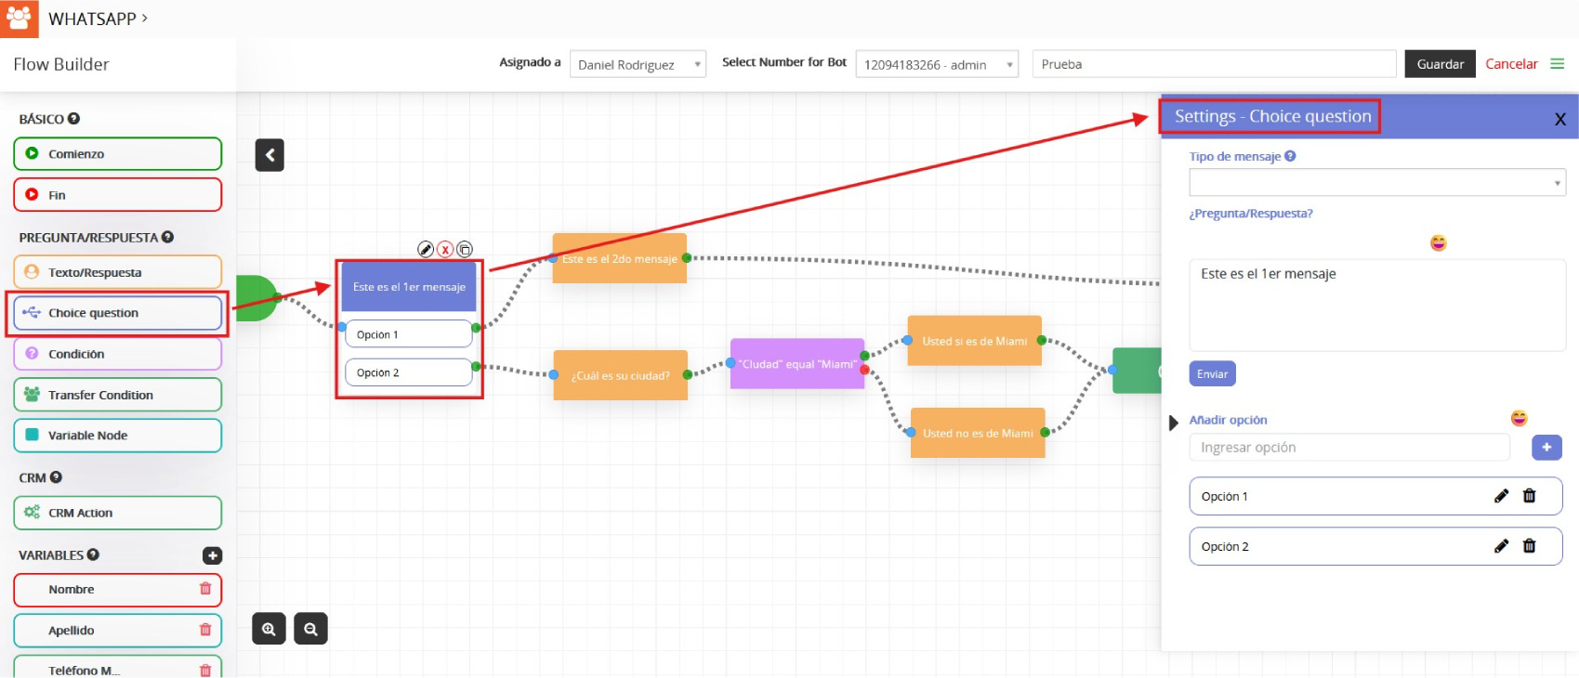The image size is (1579, 678).
Task: Click the Ingresar opción input field
Action: pos(1349,448)
